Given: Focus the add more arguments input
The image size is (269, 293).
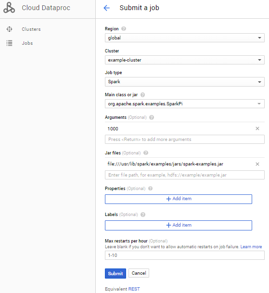Looking at the screenshot, I should pos(185,140).
